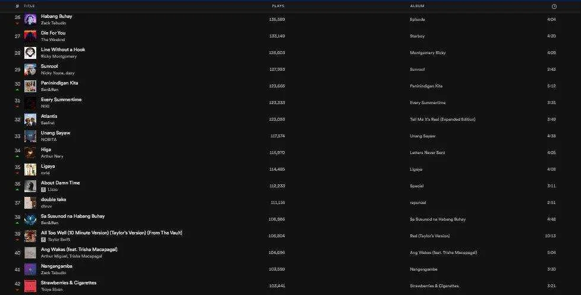Select the song title Atlantis
Image resolution: width=581 pixels, height=295 pixels.
49,116
